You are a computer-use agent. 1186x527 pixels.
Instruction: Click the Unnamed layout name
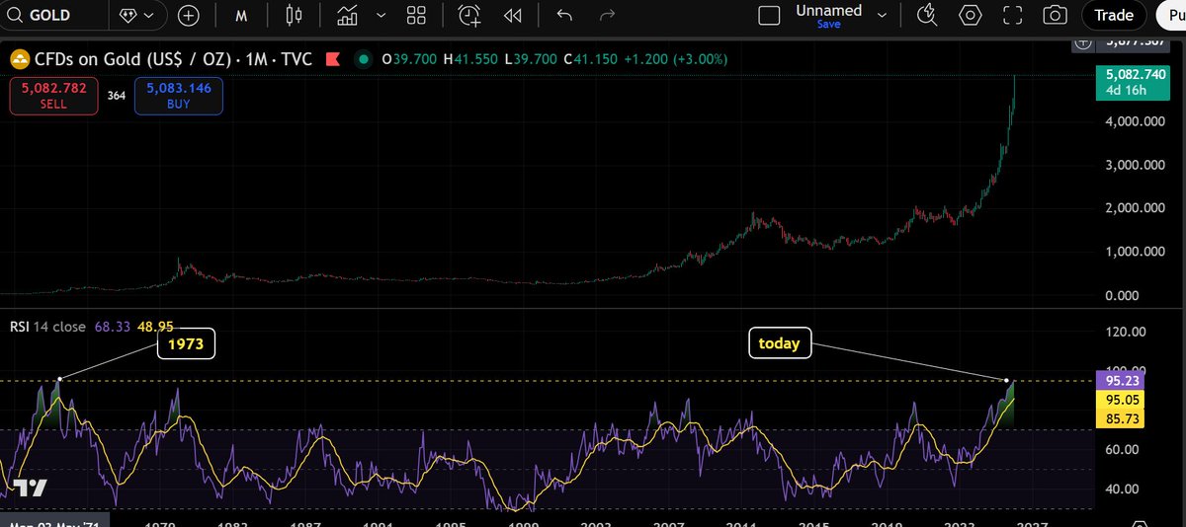828,10
